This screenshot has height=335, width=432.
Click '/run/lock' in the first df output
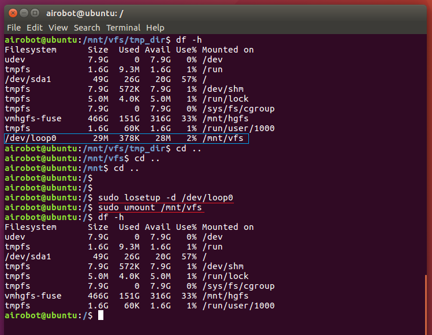(225, 99)
